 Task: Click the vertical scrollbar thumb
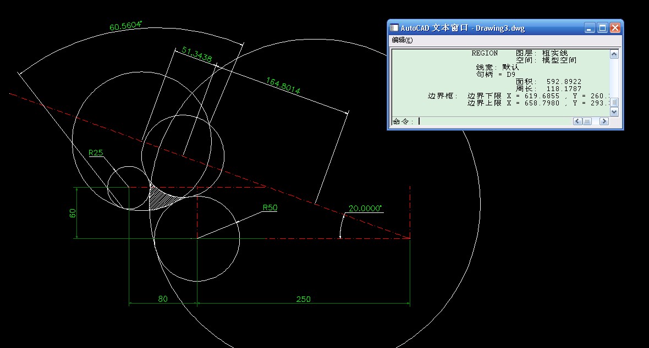click(614, 102)
